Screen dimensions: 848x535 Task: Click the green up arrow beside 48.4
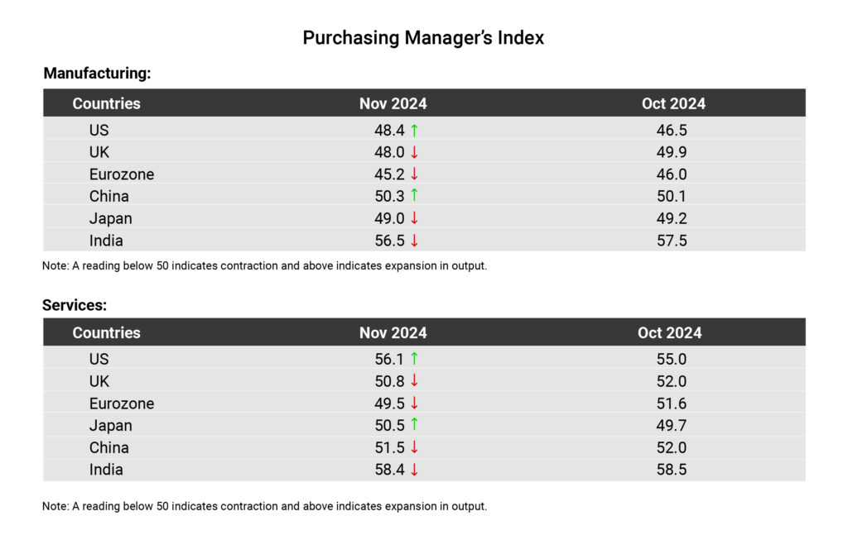(x=414, y=130)
